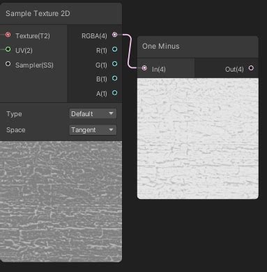Viewport: 267px width, 272px height.
Task: Click the UV(2) input port
Action: (x=8, y=49)
